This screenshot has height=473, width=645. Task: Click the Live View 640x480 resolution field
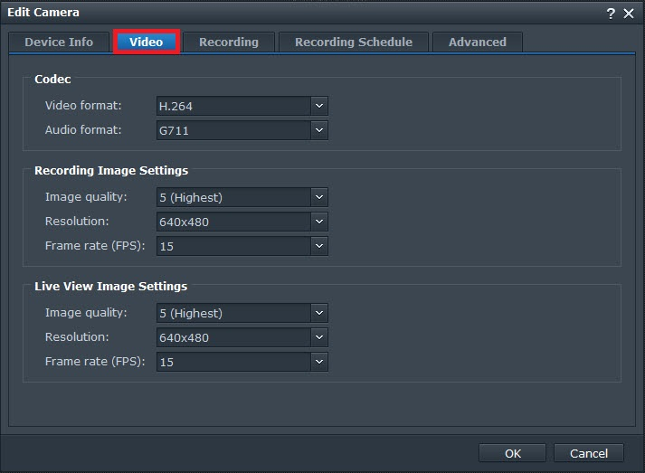[x=232, y=337]
